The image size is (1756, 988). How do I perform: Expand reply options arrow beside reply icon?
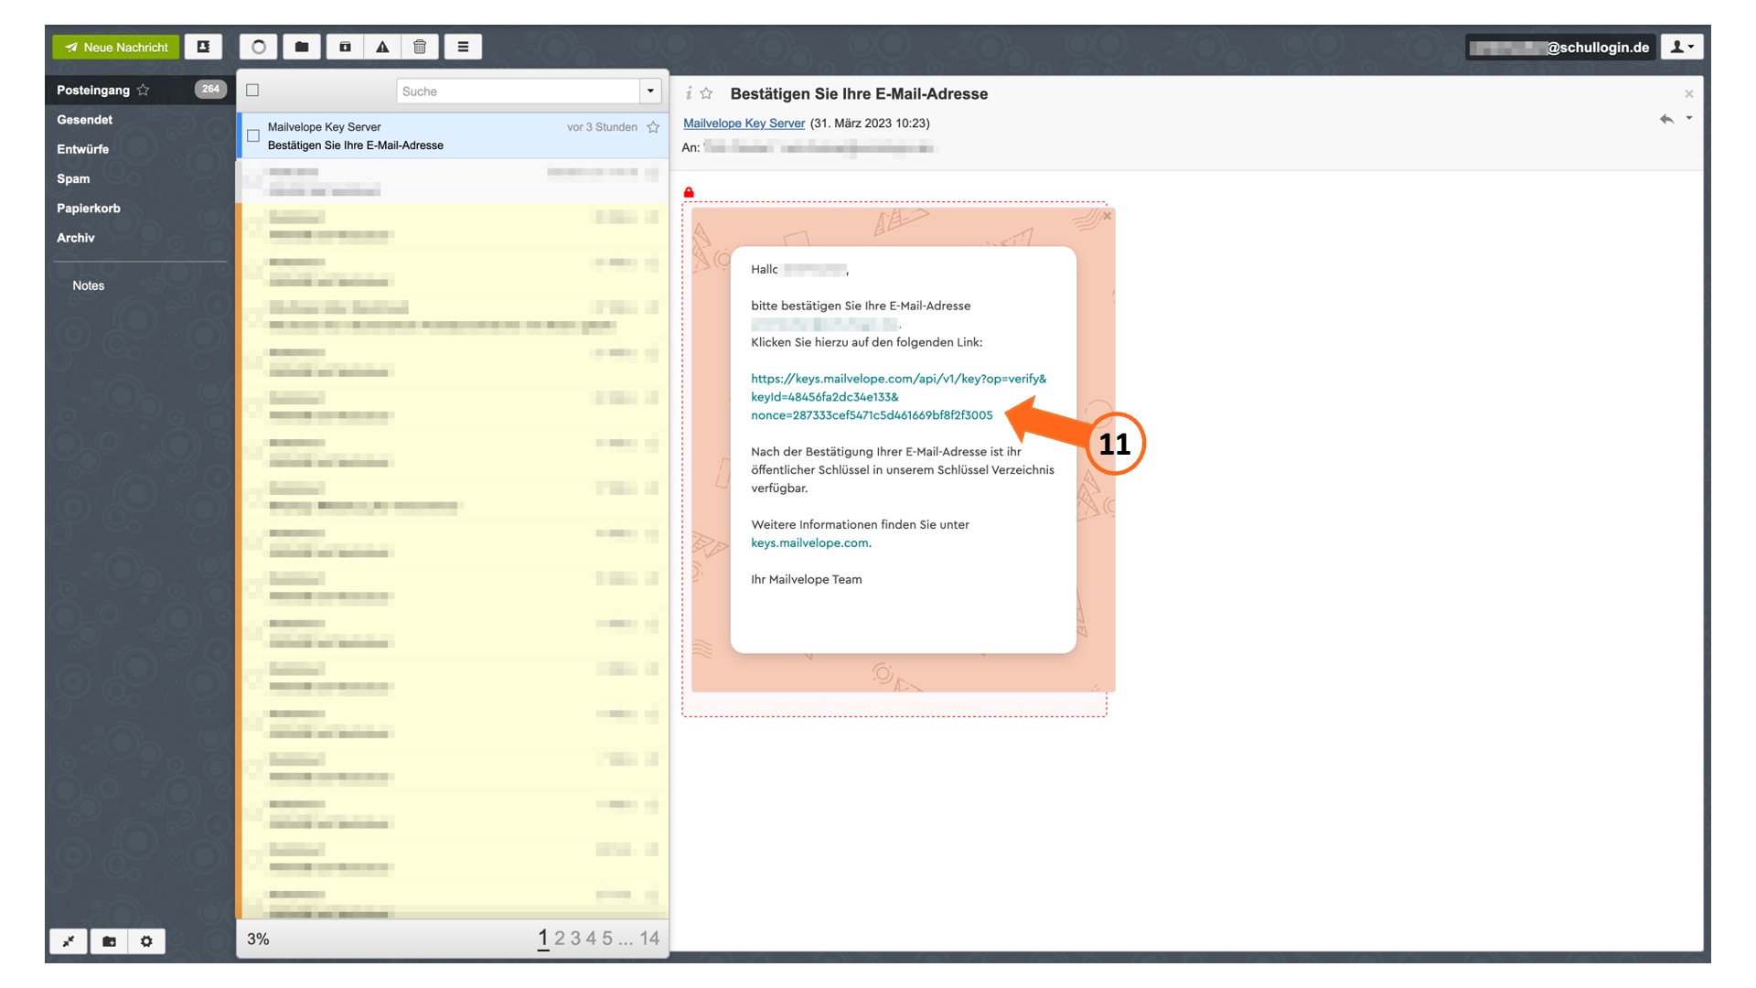point(1689,118)
